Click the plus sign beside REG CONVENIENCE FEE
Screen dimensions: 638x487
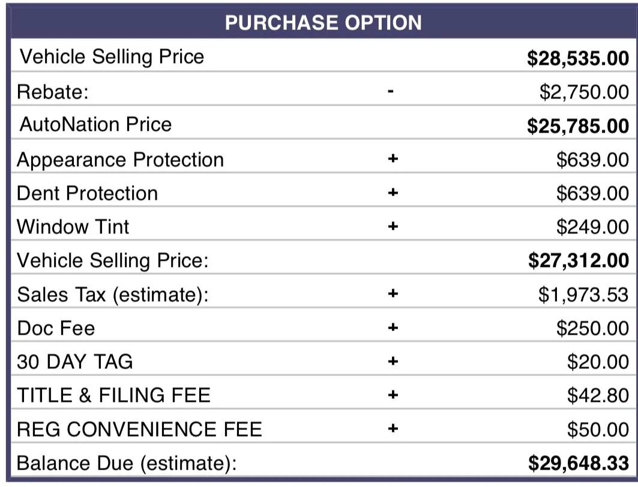tap(393, 429)
